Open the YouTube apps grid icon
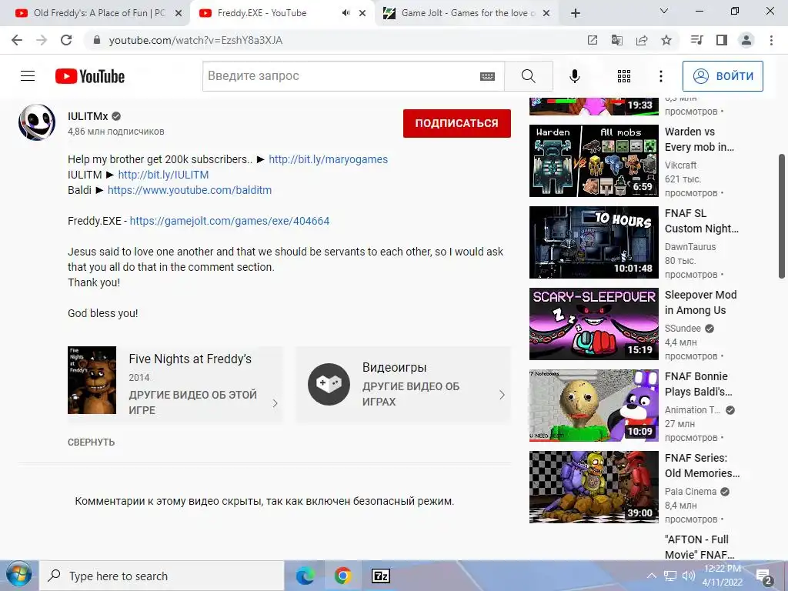The width and height of the screenshot is (788, 591). (x=623, y=76)
